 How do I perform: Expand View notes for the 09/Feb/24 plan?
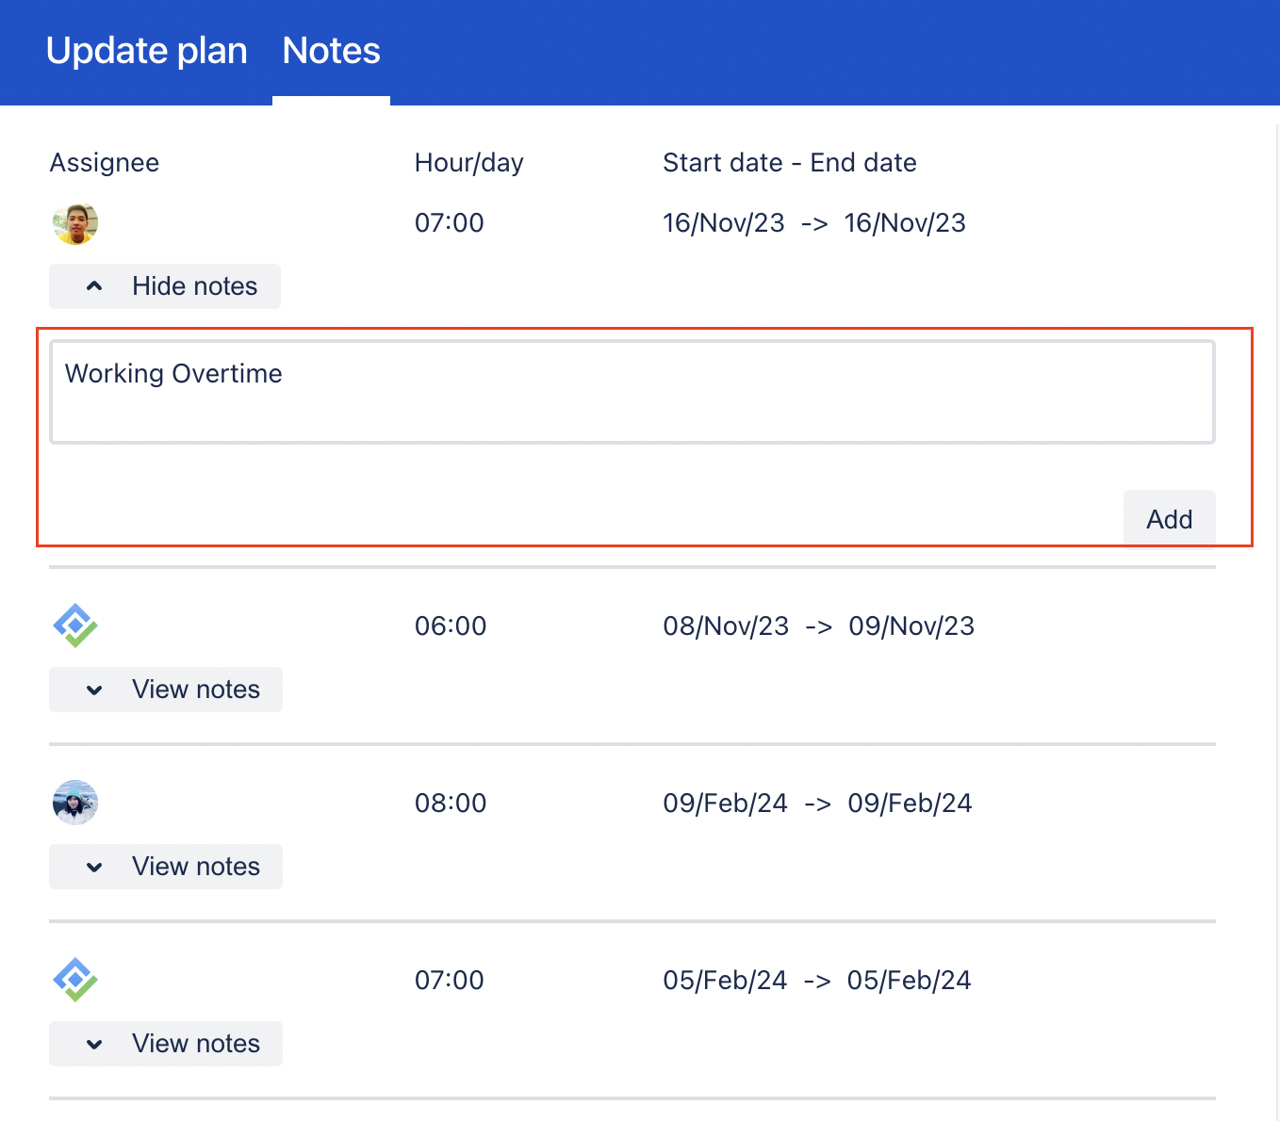click(166, 867)
